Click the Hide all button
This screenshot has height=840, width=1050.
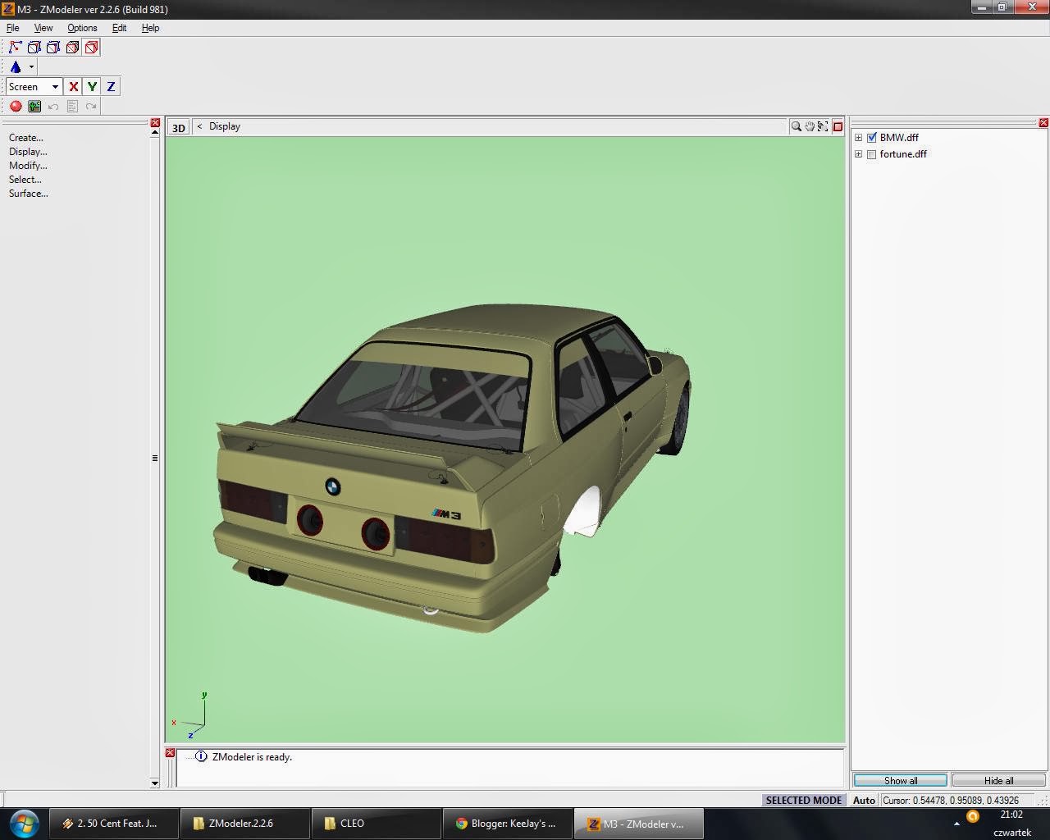point(998,780)
